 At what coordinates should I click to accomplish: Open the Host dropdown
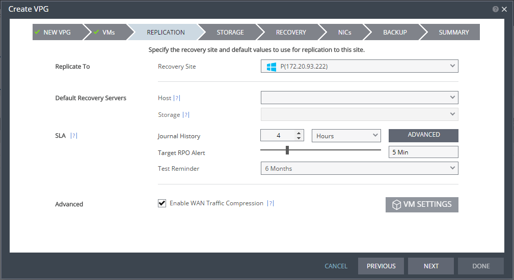pos(360,98)
